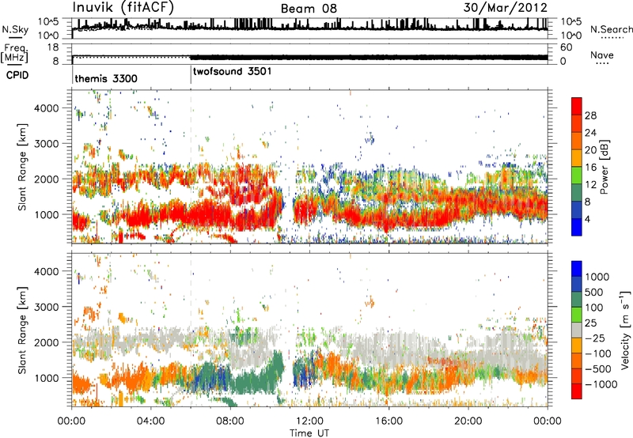Image resolution: width=633 pixels, height=438 pixels.
Task: Click the '04:00' time axis label
Action: (150, 421)
